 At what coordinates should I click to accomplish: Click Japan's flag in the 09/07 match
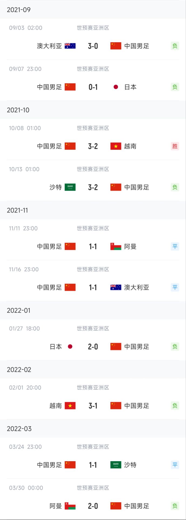116,87
